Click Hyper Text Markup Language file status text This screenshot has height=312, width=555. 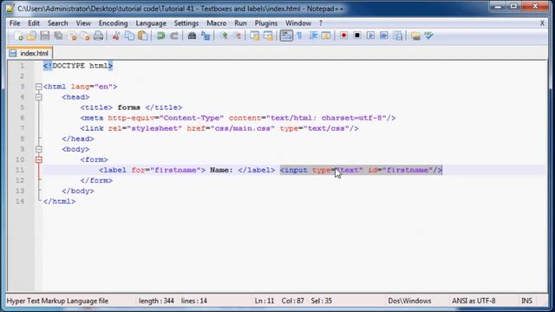(x=57, y=301)
